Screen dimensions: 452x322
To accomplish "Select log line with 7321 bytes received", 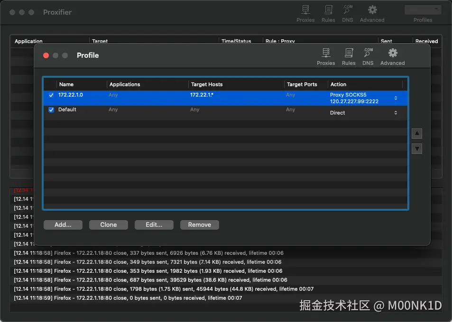I will [x=148, y=262].
